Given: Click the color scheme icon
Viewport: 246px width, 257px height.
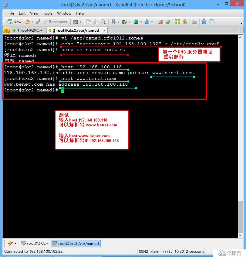Looking at the screenshot, I should click(x=125, y=22).
